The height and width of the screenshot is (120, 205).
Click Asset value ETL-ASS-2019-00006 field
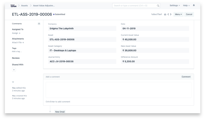pyautogui.click(x=82, y=39)
